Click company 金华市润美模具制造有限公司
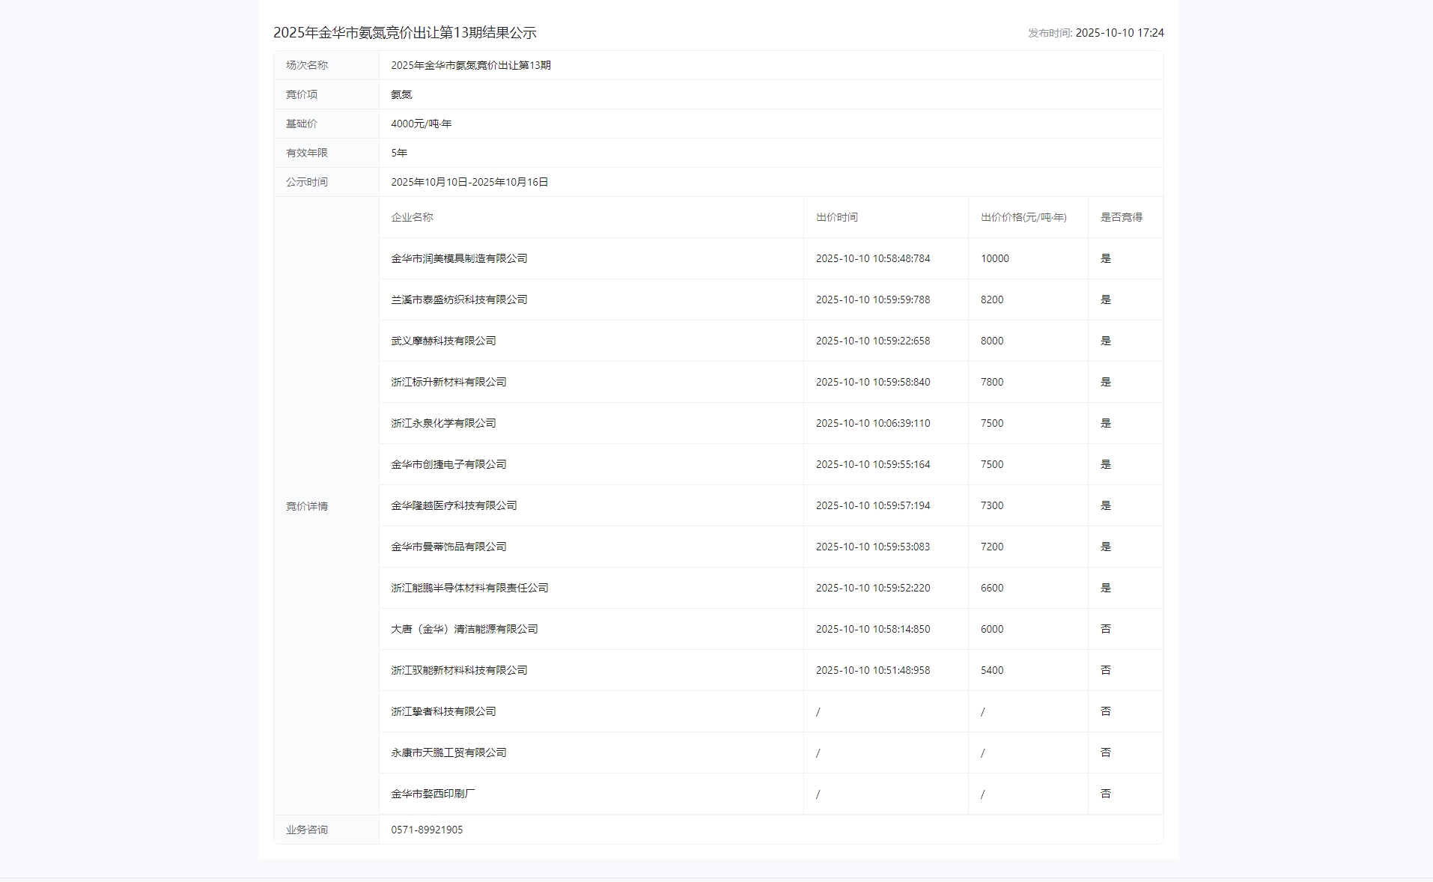The height and width of the screenshot is (882, 1433). 459,258
